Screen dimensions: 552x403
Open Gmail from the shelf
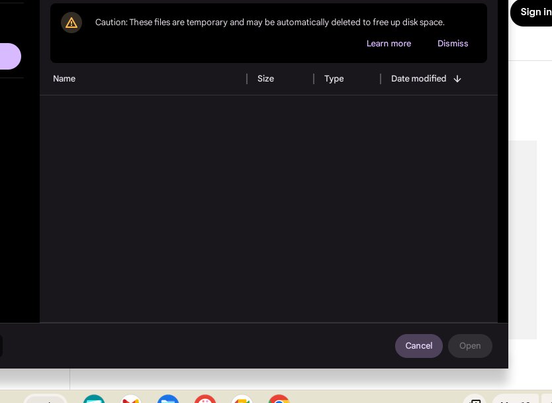point(130,399)
